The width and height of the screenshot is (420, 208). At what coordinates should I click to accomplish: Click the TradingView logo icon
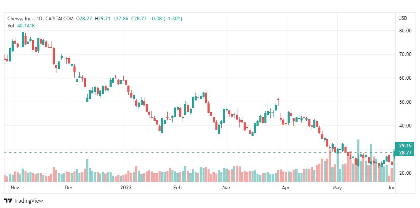tap(8, 201)
